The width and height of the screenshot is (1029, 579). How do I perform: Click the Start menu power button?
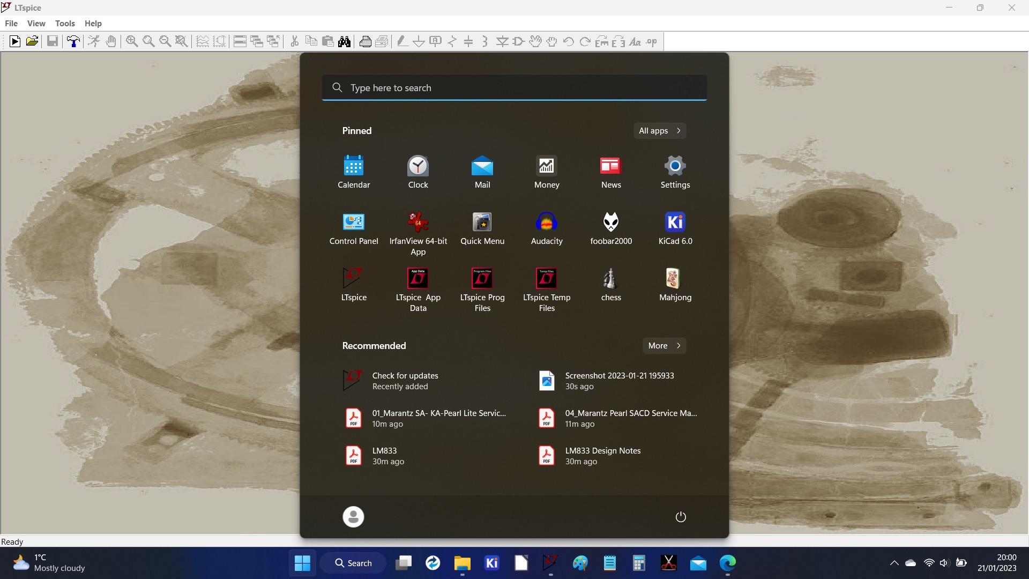click(681, 517)
